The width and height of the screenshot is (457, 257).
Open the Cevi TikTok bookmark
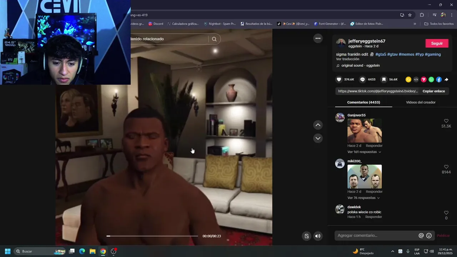click(293, 24)
